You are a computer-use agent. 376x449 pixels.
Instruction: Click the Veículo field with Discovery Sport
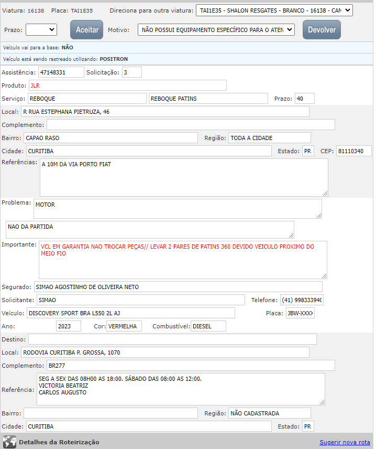point(130,313)
